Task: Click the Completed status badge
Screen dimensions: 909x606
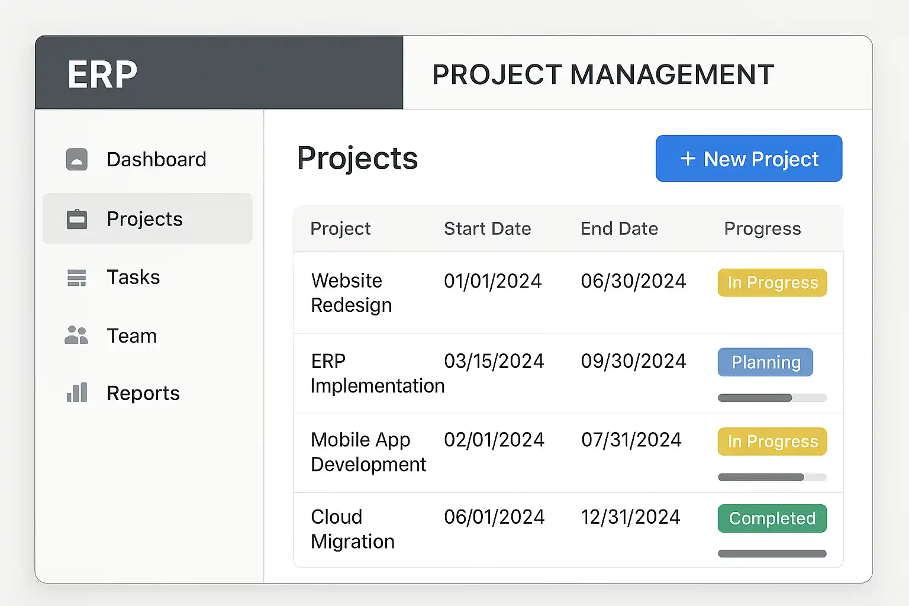Action: click(x=772, y=518)
